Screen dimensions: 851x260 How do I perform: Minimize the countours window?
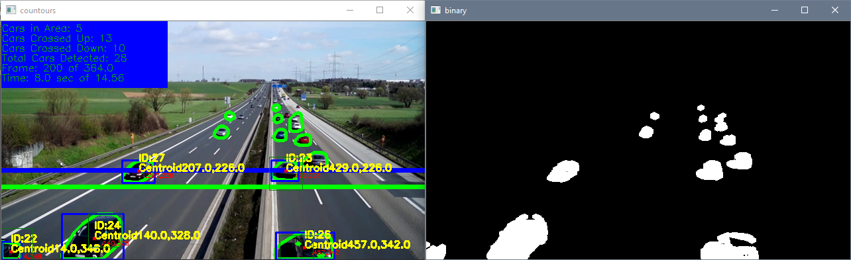(x=349, y=11)
